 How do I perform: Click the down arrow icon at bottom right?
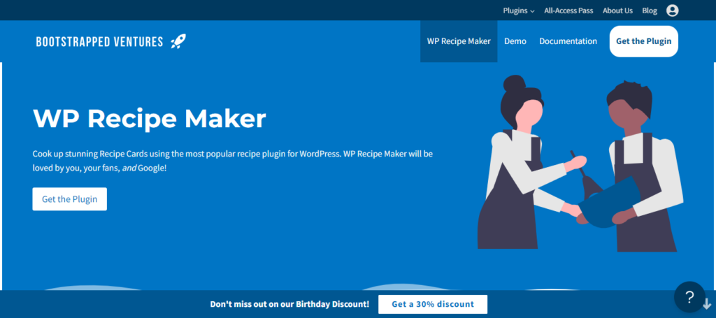point(708,304)
